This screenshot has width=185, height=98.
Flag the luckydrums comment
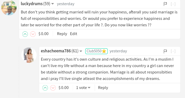click(x=165, y=4)
